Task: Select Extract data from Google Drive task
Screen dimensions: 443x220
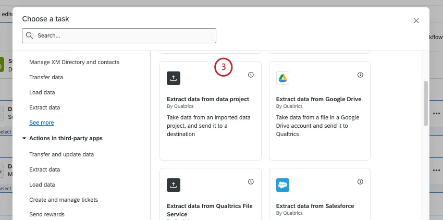Action: click(x=318, y=99)
